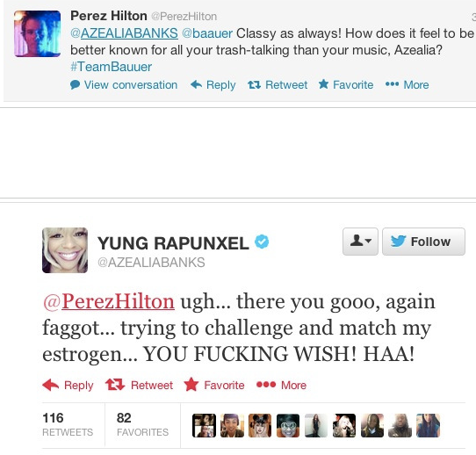
Task: Click the blue Reply arrow on Perez's tweet
Action: [196, 84]
